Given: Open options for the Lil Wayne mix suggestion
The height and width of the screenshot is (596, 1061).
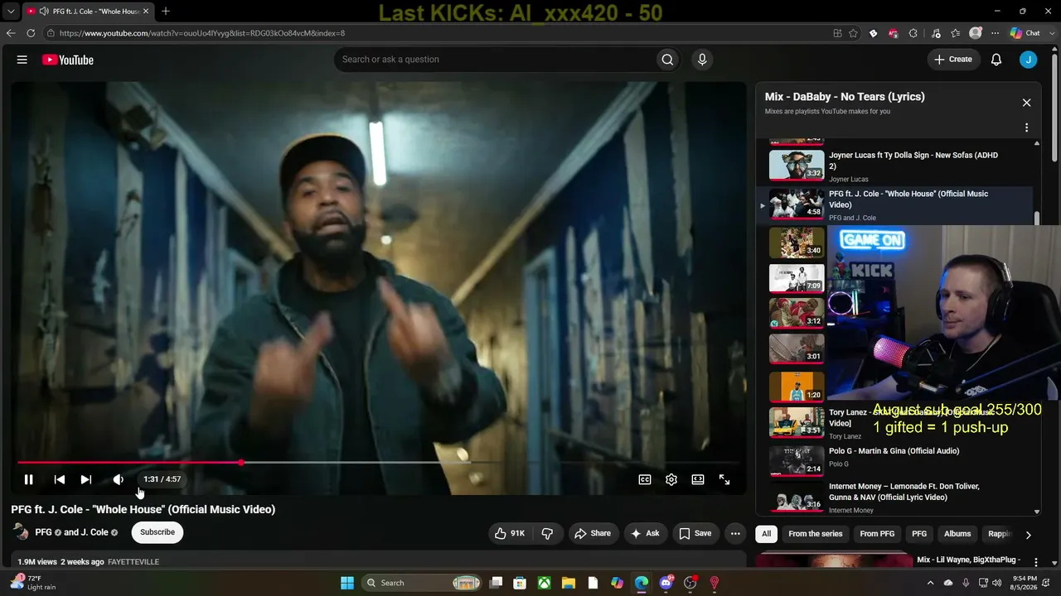Looking at the screenshot, I should coord(1035,563).
